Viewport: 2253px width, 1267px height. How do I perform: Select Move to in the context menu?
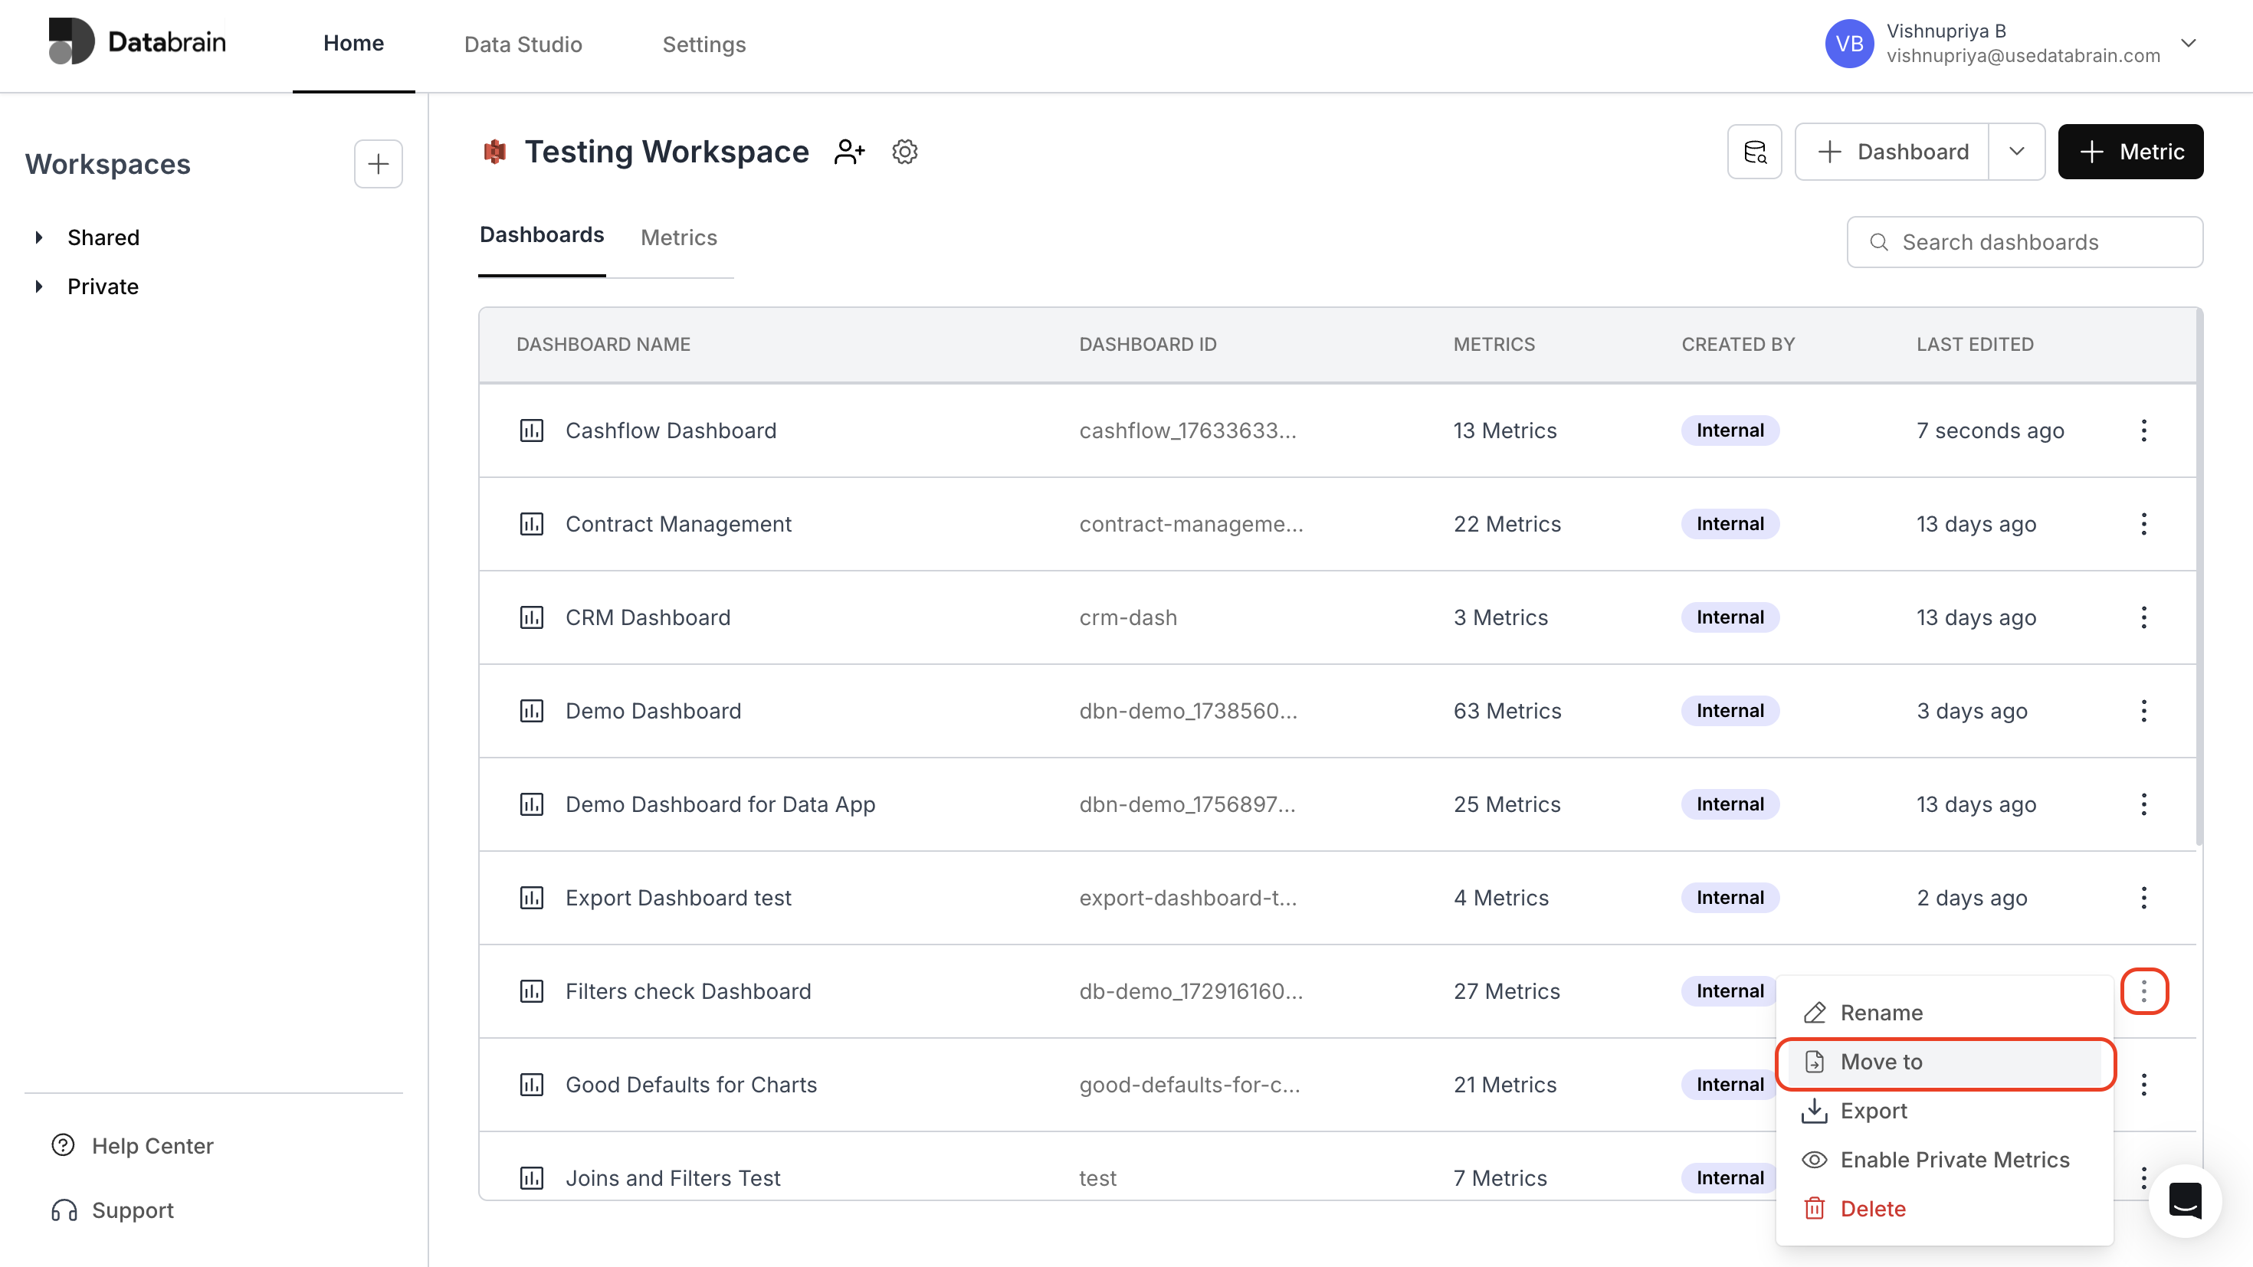point(1881,1062)
